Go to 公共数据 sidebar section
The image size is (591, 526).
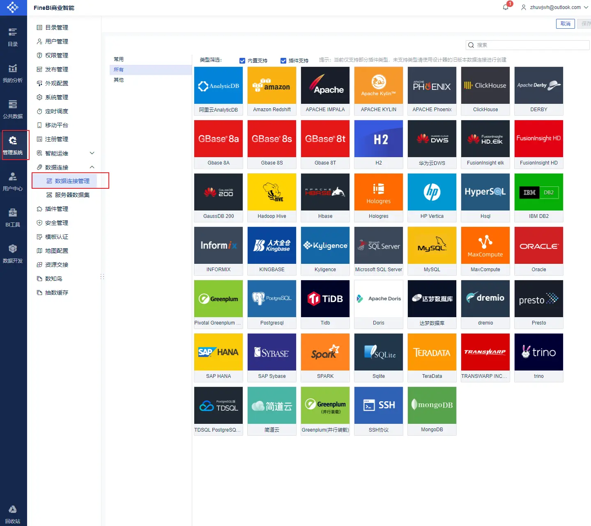(x=13, y=109)
